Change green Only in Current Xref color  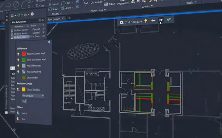(24, 60)
